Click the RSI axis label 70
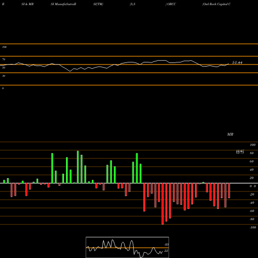 [4, 59]
